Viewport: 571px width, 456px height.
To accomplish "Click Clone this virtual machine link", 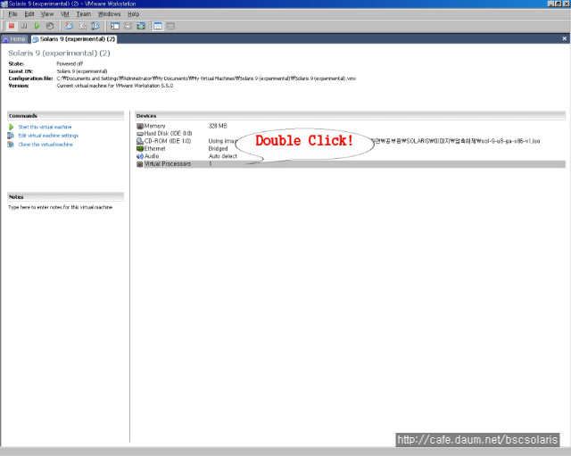I will tap(46, 145).
